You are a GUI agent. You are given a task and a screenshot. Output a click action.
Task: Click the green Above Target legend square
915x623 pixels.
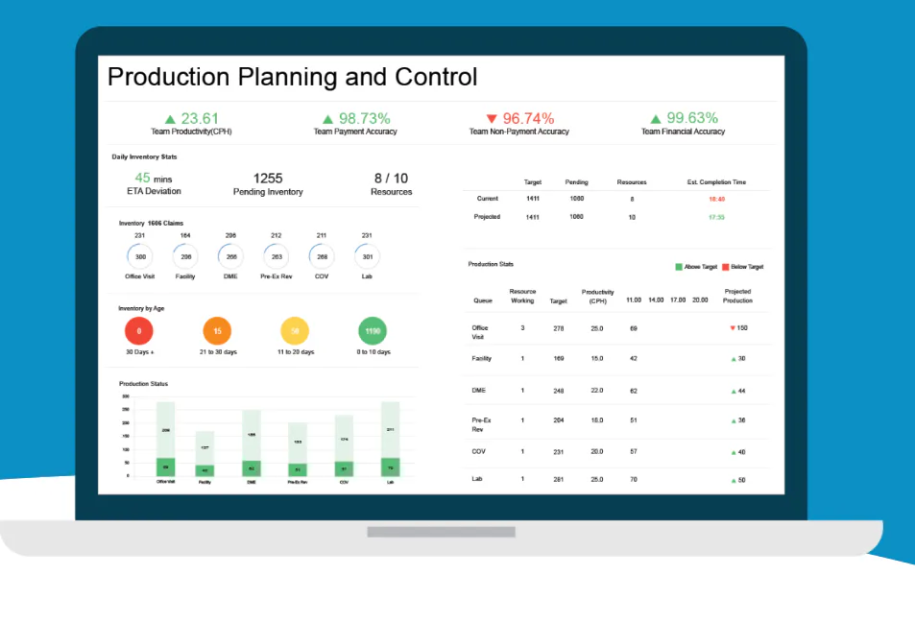tap(679, 267)
